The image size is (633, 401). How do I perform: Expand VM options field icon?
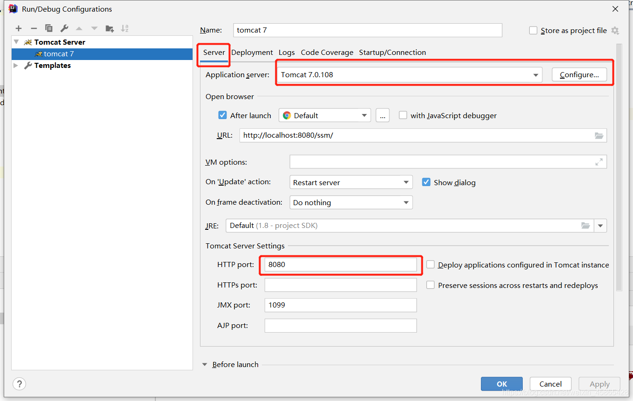click(599, 162)
